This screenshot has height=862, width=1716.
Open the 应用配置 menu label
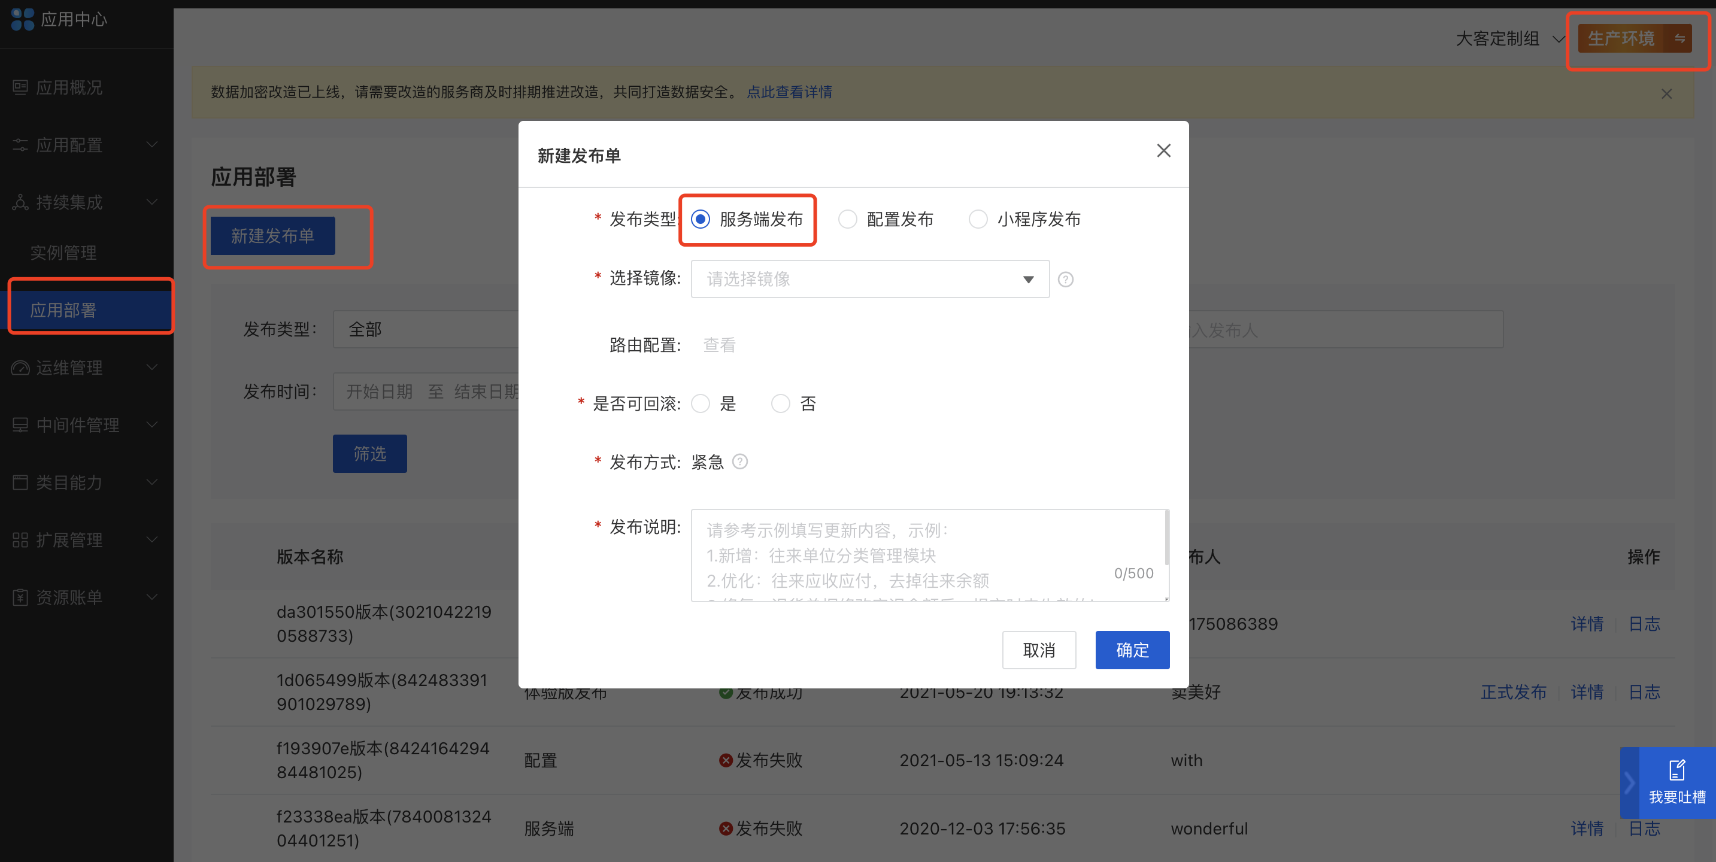point(69,144)
